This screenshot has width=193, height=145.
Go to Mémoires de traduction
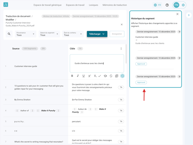coord(114,5)
